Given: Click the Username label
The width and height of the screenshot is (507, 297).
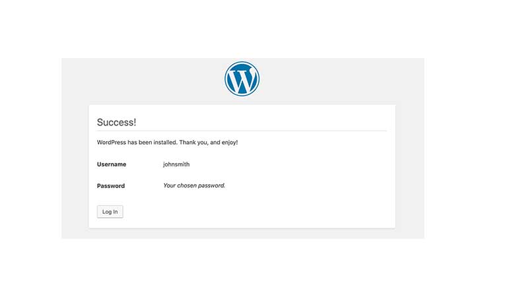Looking at the screenshot, I should pos(112,164).
